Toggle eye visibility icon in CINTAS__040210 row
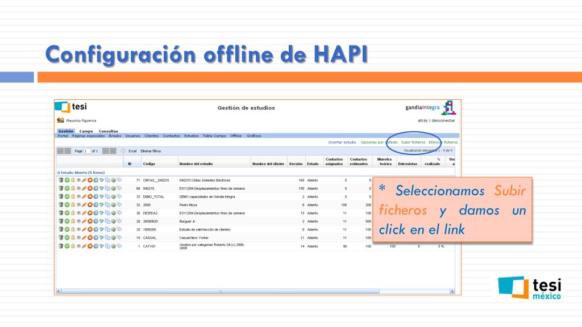Image resolution: width=582 pixels, height=327 pixels. point(78,180)
